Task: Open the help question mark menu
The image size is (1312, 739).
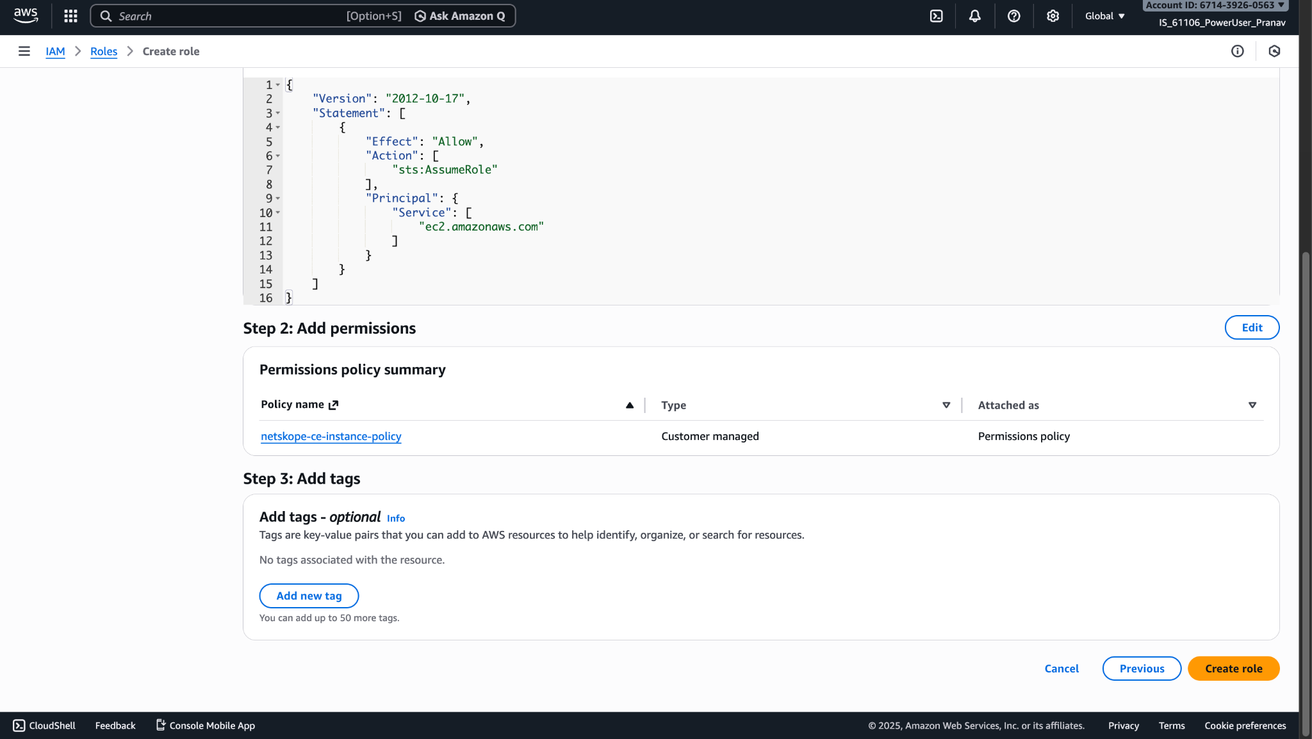Action: coord(1013,16)
